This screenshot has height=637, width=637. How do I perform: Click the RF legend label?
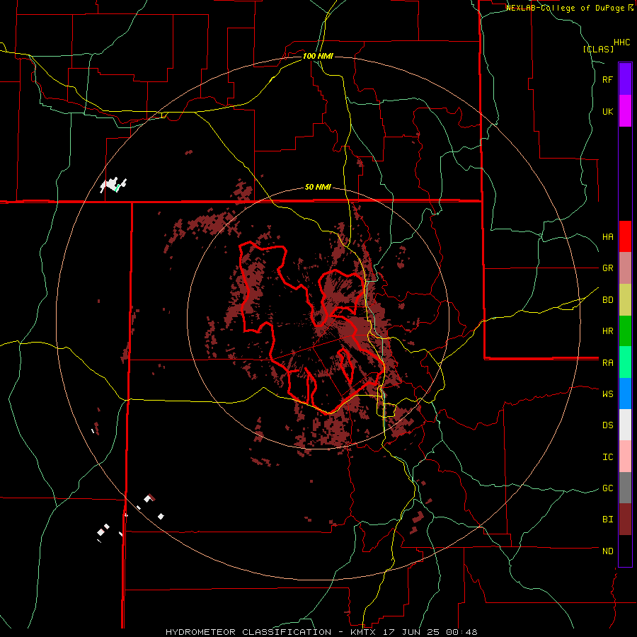[x=608, y=79]
